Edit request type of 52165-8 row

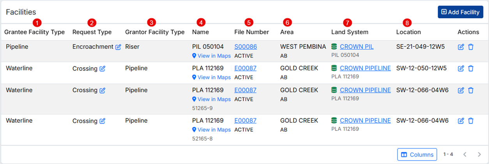(102, 121)
